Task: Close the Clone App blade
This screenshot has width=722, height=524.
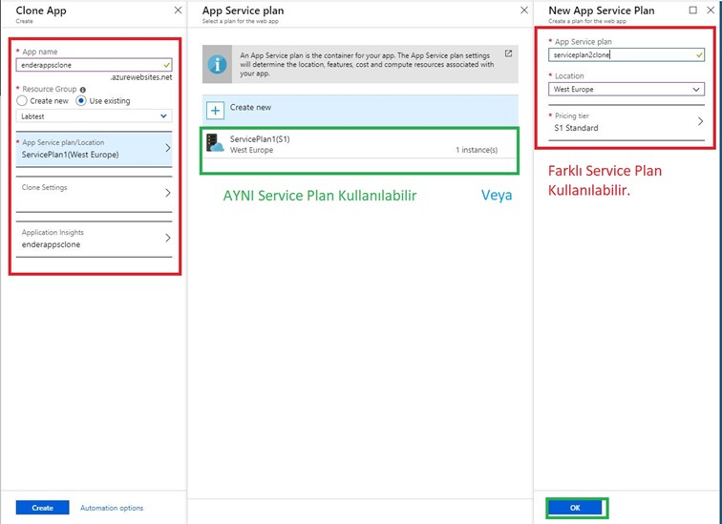Action: tap(178, 10)
